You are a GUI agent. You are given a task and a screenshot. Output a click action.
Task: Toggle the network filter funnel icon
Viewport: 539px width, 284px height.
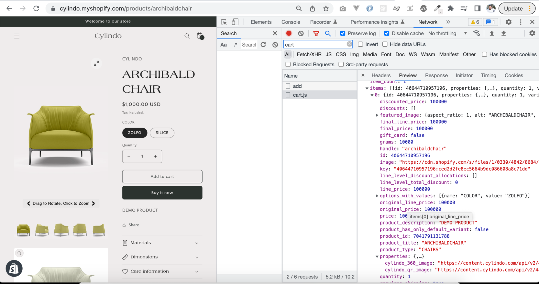click(x=316, y=33)
